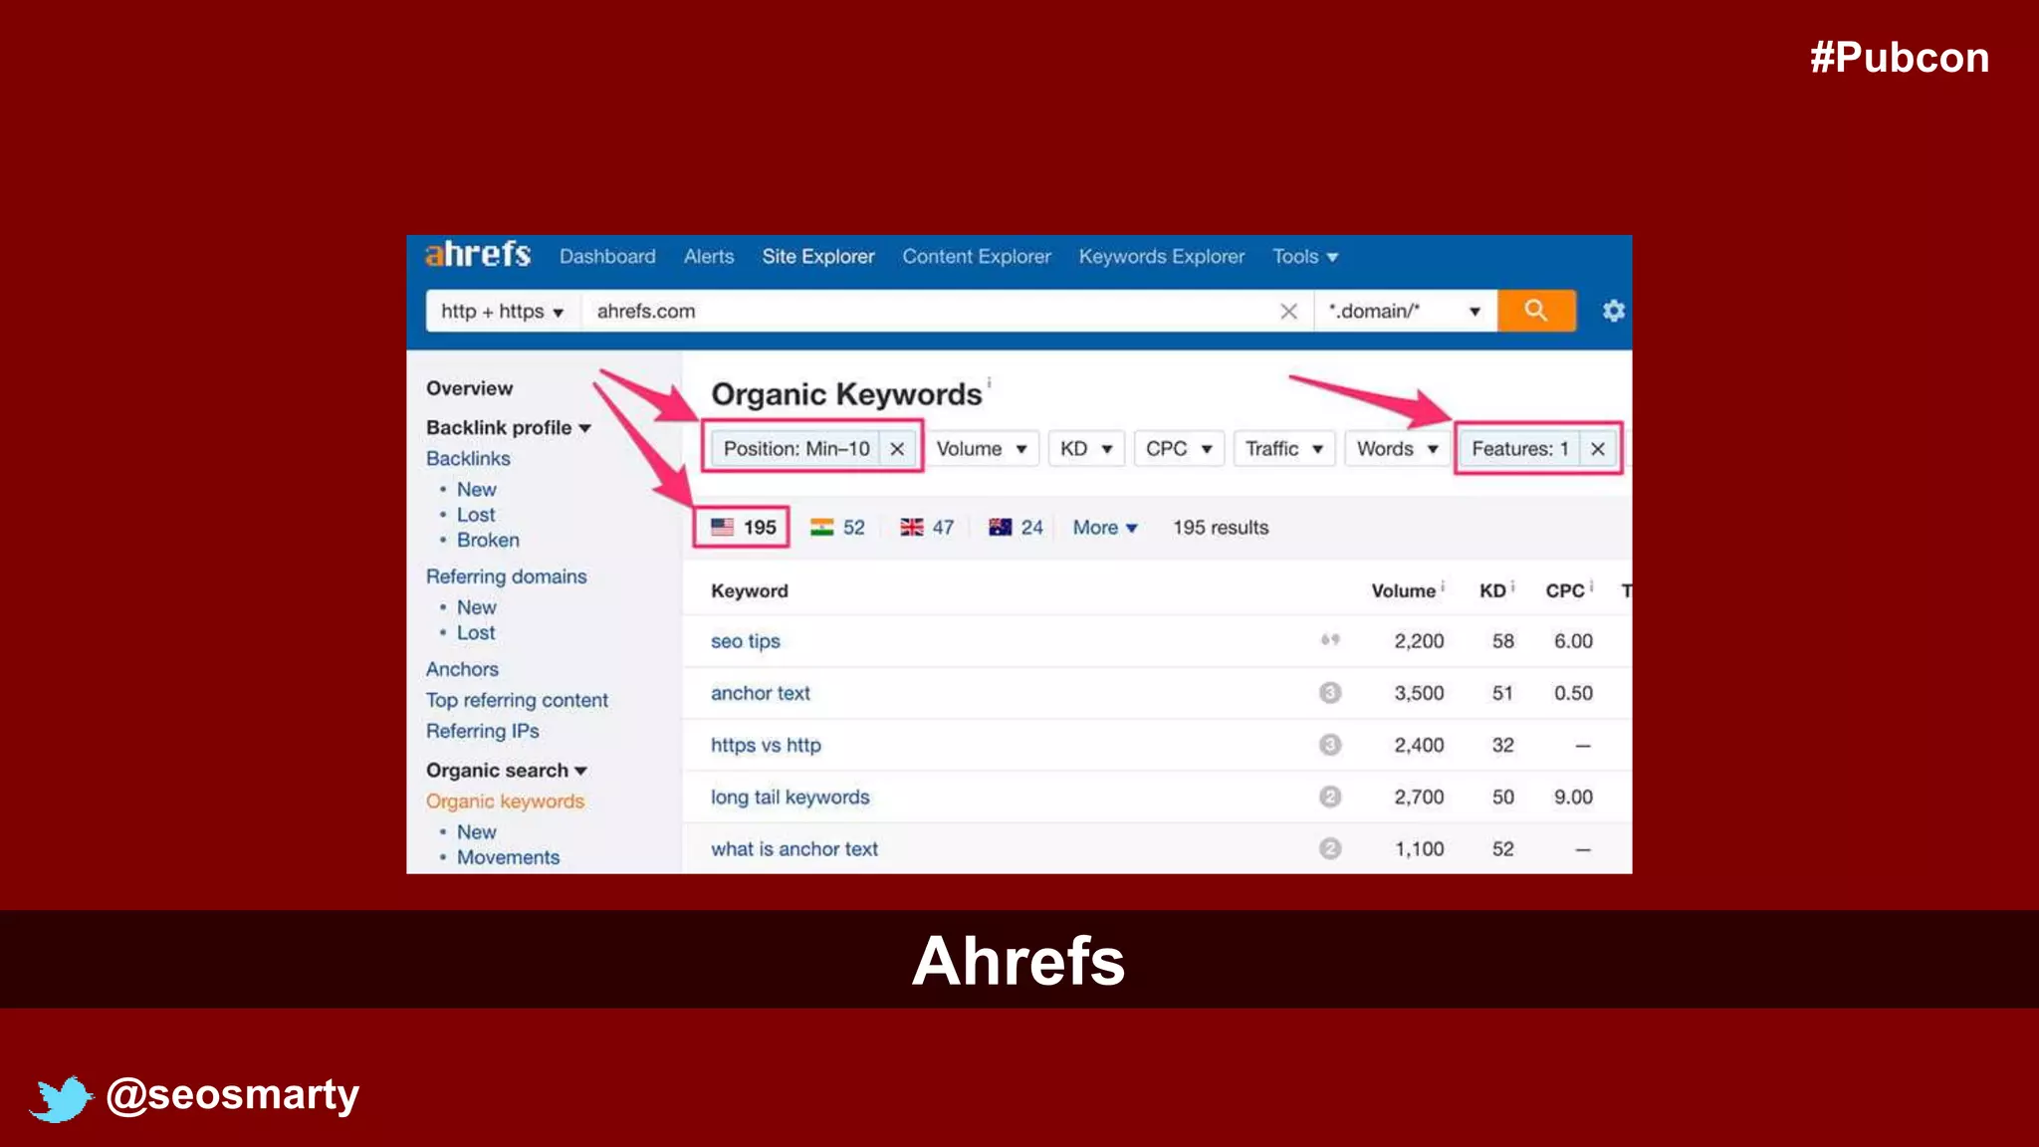Viewport: 2039px width, 1147px height.
Task: Remove the Features: 1 filter
Action: coord(1597,449)
